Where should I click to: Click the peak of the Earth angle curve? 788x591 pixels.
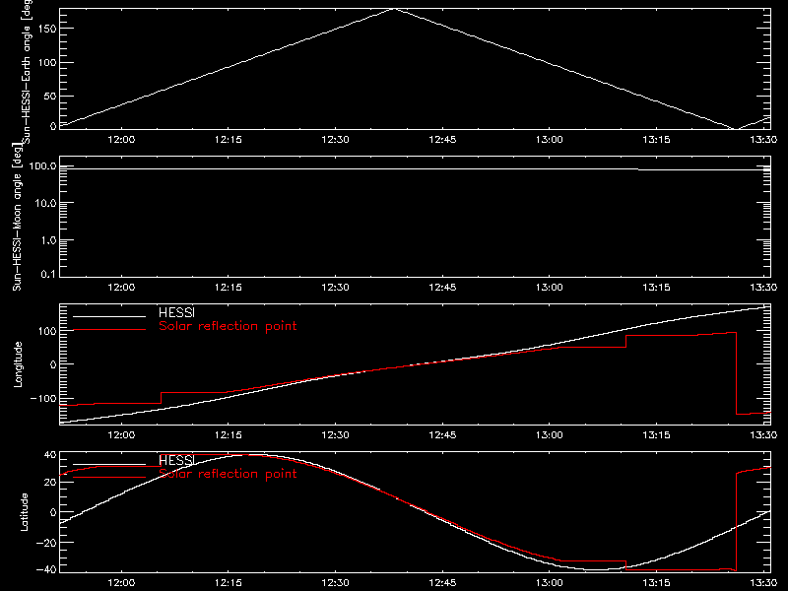(395, 9)
